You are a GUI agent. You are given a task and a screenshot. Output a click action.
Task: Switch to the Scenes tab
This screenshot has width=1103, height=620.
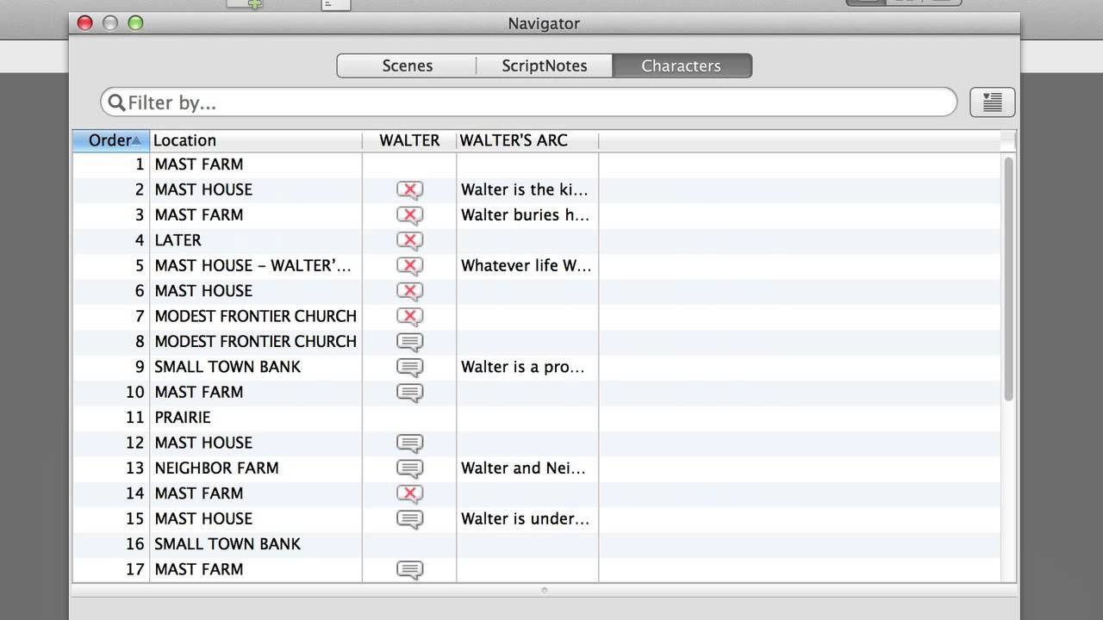coord(407,65)
